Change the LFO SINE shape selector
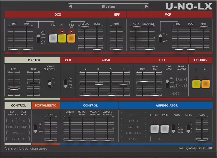Viewport: 217px width, 158px height. 181,80
